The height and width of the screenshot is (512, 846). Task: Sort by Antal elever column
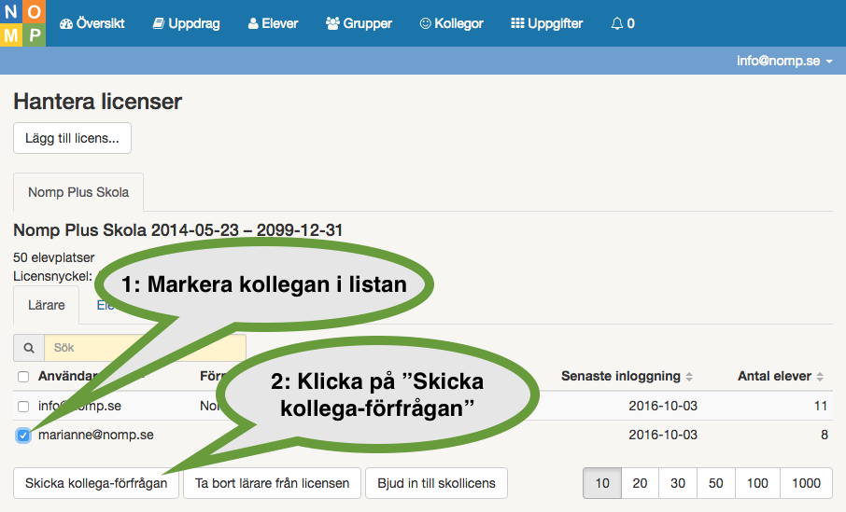pyautogui.click(x=781, y=376)
